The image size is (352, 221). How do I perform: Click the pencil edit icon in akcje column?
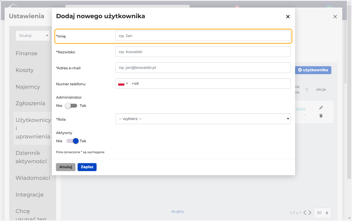click(x=321, y=108)
